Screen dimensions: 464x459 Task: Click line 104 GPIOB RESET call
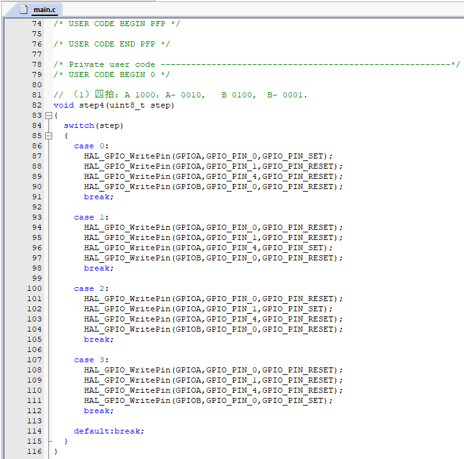(x=213, y=329)
